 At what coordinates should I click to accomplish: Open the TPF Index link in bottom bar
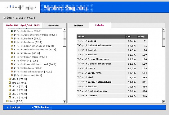[41, 108]
